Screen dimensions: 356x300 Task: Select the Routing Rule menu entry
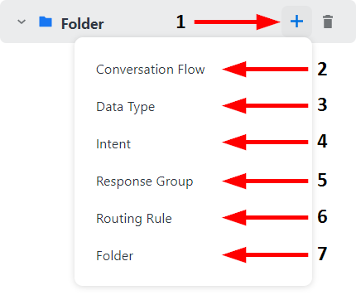[134, 219]
